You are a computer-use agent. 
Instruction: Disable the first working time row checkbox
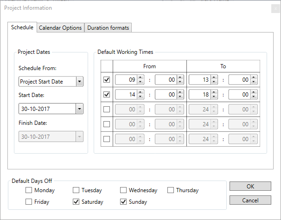tap(107, 80)
